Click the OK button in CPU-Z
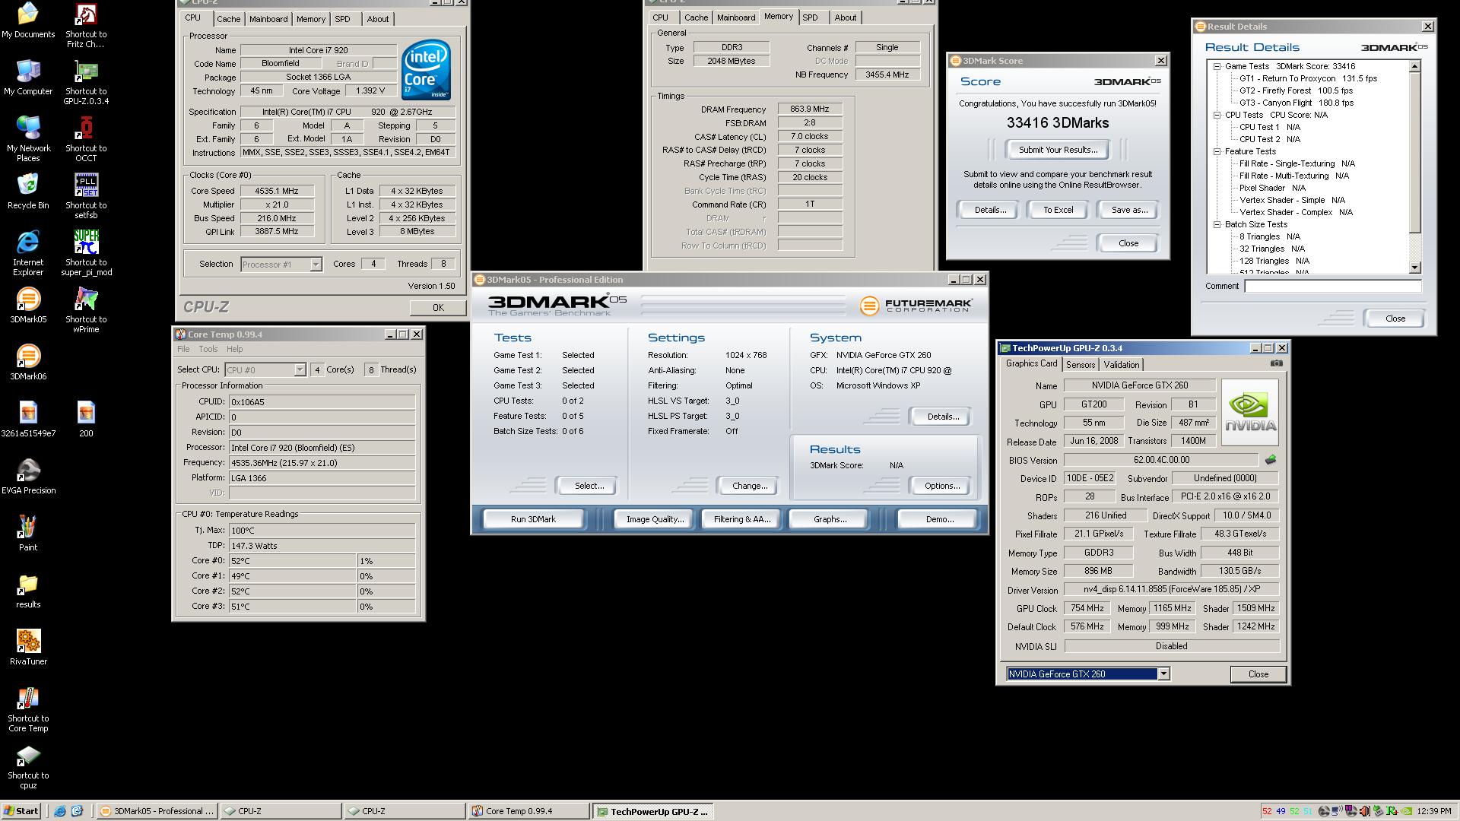 tap(438, 307)
